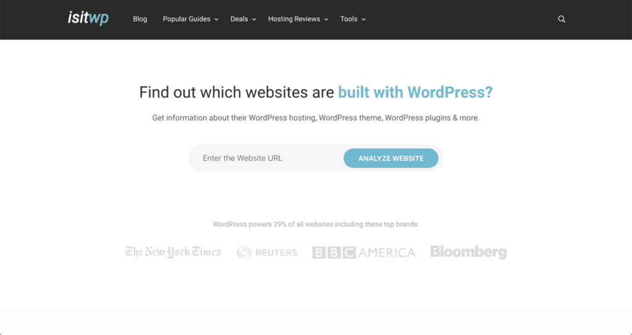
Task: Click The New York Times logo
Action: (x=173, y=252)
